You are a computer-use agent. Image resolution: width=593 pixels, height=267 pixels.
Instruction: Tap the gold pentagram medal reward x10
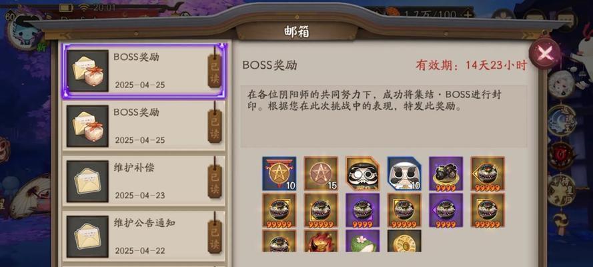pyautogui.click(x=279, y=173)
